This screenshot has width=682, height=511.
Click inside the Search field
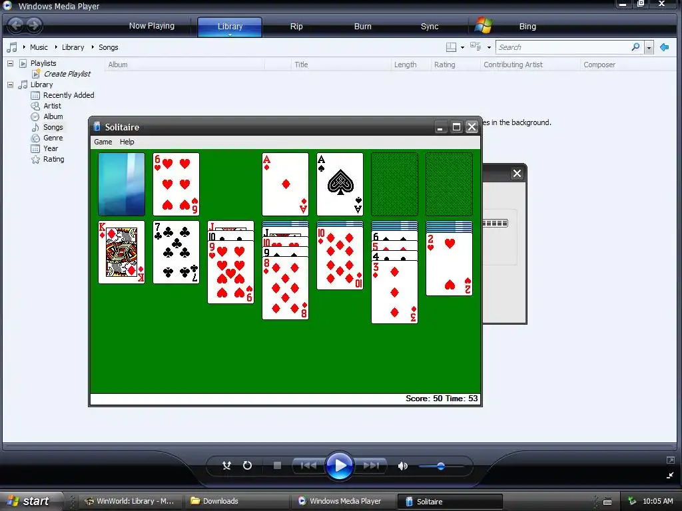[563, 47]
